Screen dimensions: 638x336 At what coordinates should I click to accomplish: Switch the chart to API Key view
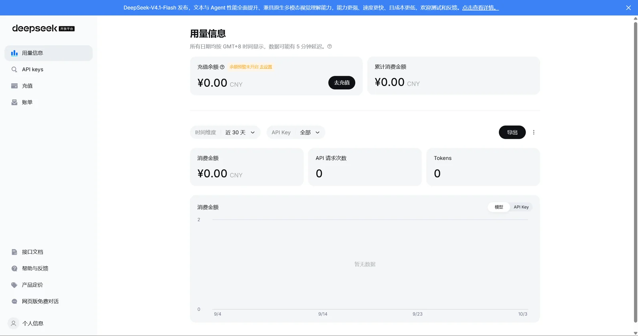pos(521,207)
